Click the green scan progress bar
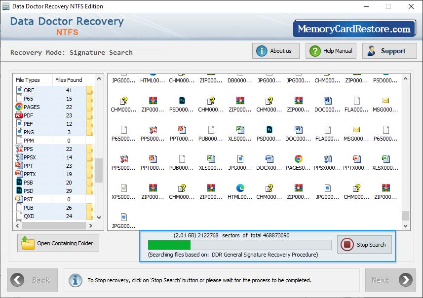The image size is (423, 298). pos(169,245)
